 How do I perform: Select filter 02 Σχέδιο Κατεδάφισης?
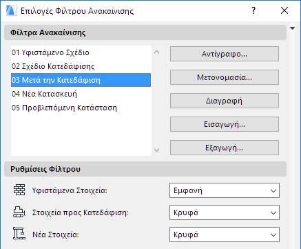[81, 66]
